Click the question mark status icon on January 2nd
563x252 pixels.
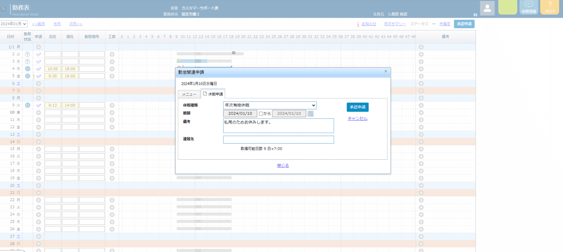[x=27, y=54]
